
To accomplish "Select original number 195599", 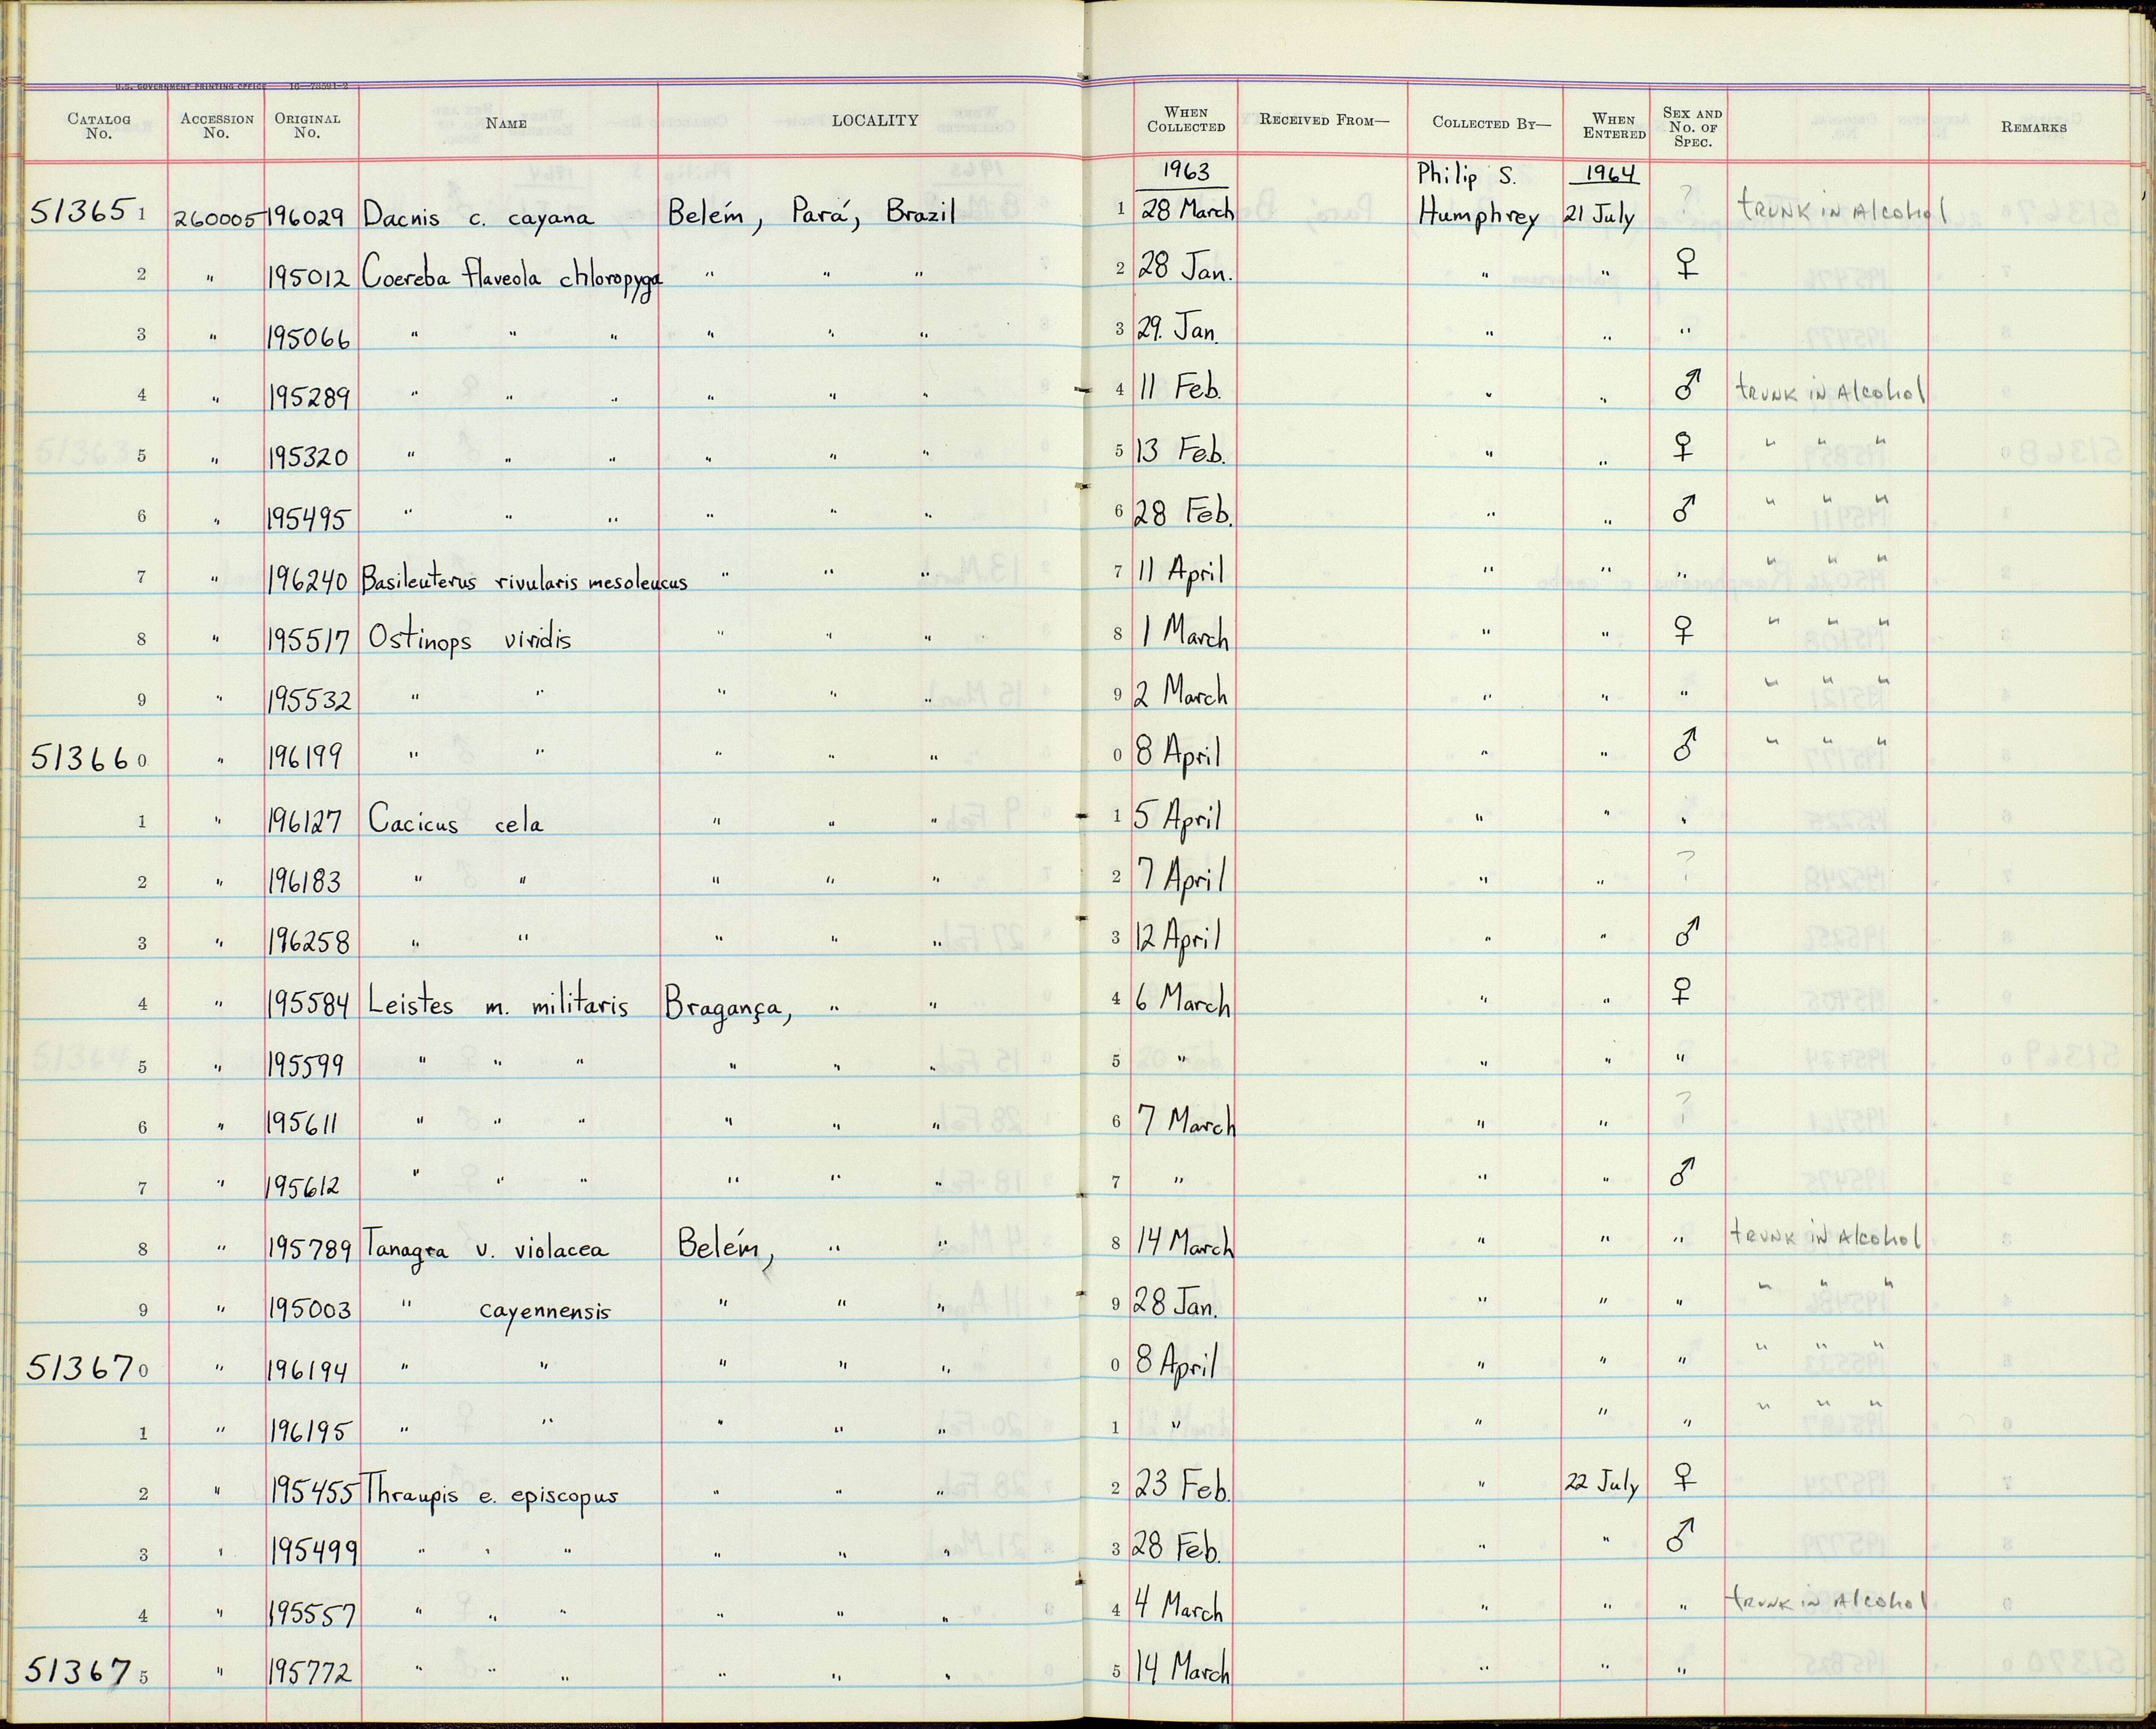I will (307, 1064).
